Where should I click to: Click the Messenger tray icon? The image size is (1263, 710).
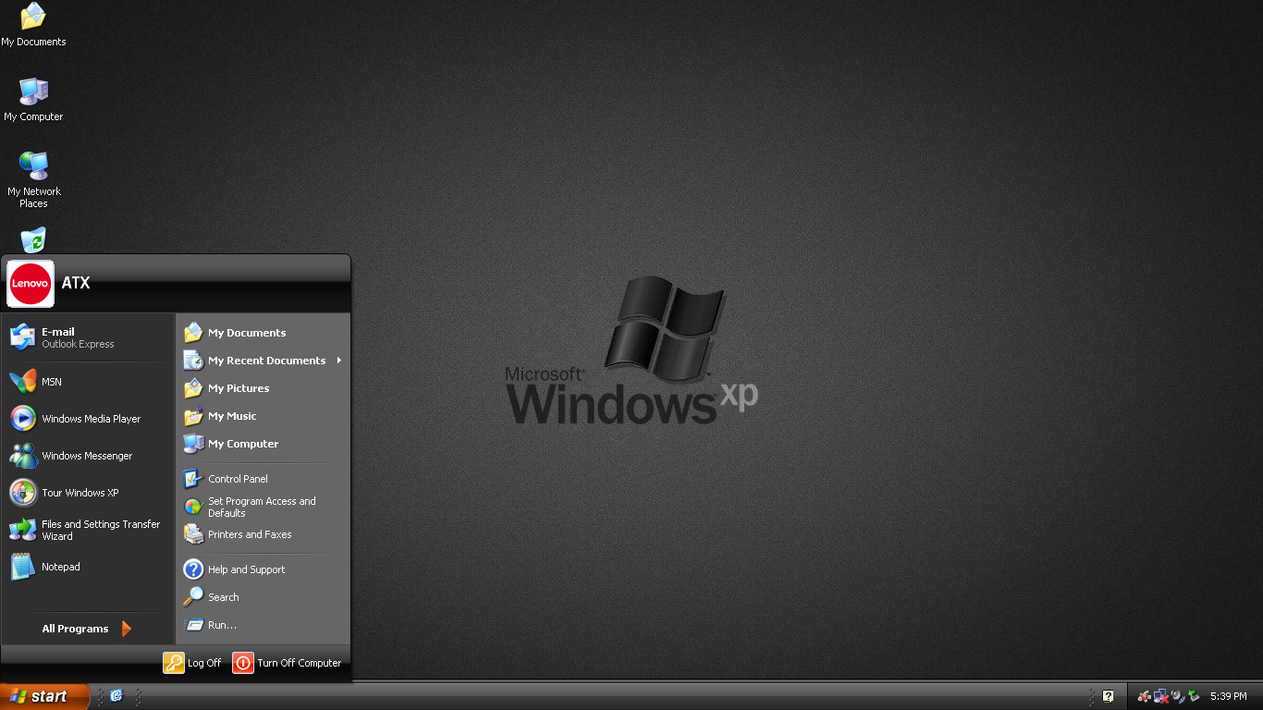1145,696
